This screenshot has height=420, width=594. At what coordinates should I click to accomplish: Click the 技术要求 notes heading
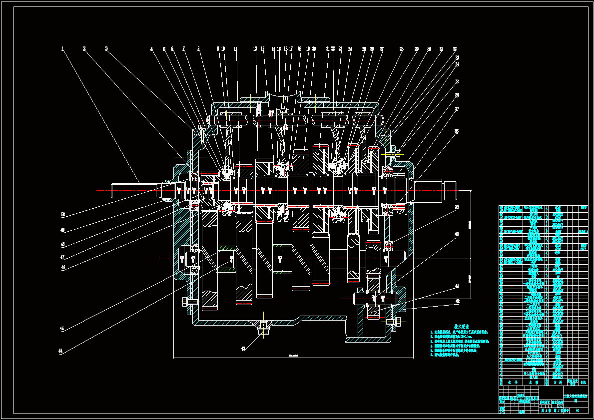click(462, 326)
